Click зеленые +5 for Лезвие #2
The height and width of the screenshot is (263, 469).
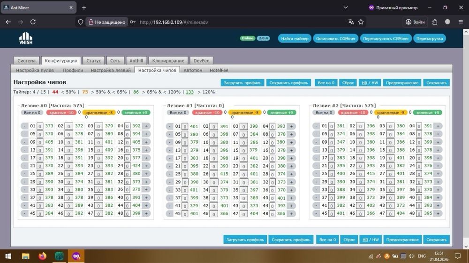tap(428, 112)
